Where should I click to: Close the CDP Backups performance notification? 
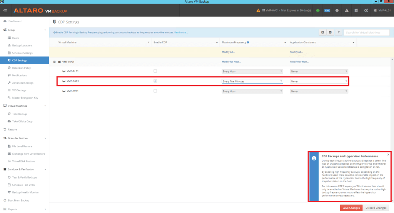pyautogui.click(x=388, y=155)
